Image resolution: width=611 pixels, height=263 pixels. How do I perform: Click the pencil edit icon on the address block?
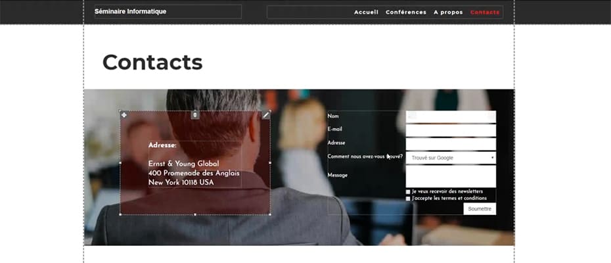pos(266,114)
